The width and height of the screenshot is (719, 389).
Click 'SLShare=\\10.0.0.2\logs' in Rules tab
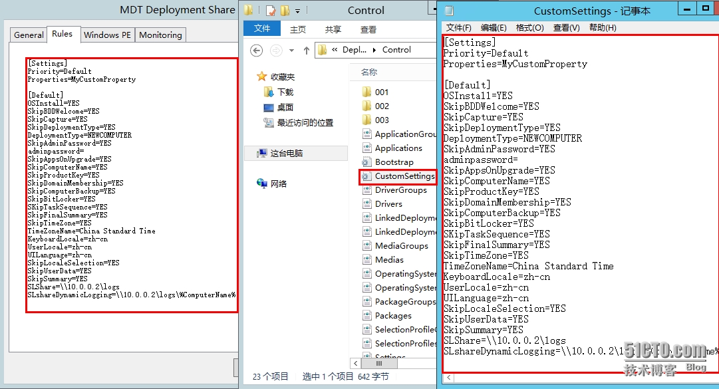(x=73, y=287)
